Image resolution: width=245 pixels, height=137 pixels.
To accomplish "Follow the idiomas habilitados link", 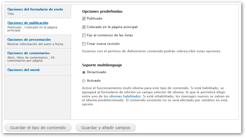I will pos(125,96).
